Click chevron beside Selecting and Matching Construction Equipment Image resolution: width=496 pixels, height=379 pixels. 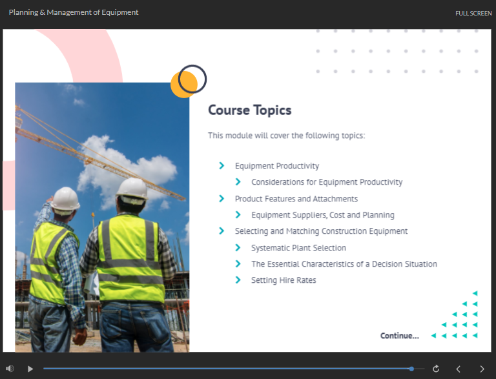click(222, 231)
